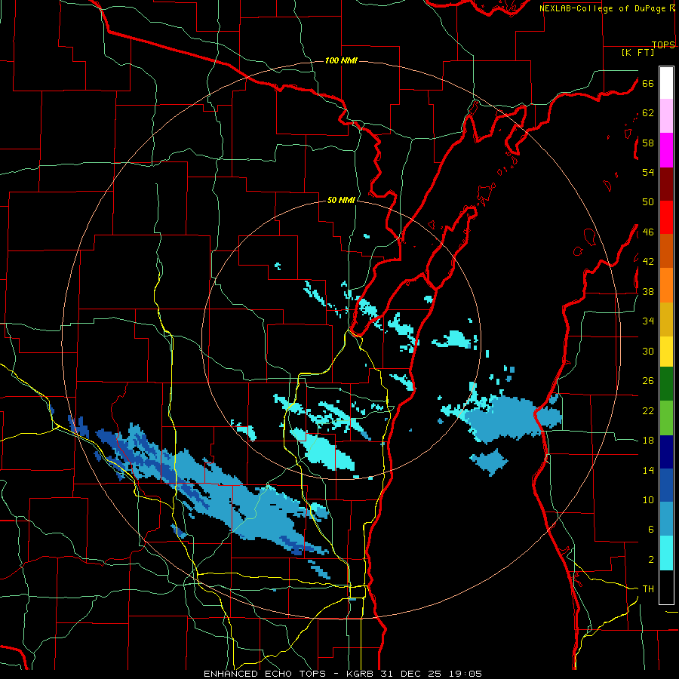Click the dark red swatch between 54 and 50
Image resolution: width=679 pixels, height=679 pixels.
click(x=666, y=183)
